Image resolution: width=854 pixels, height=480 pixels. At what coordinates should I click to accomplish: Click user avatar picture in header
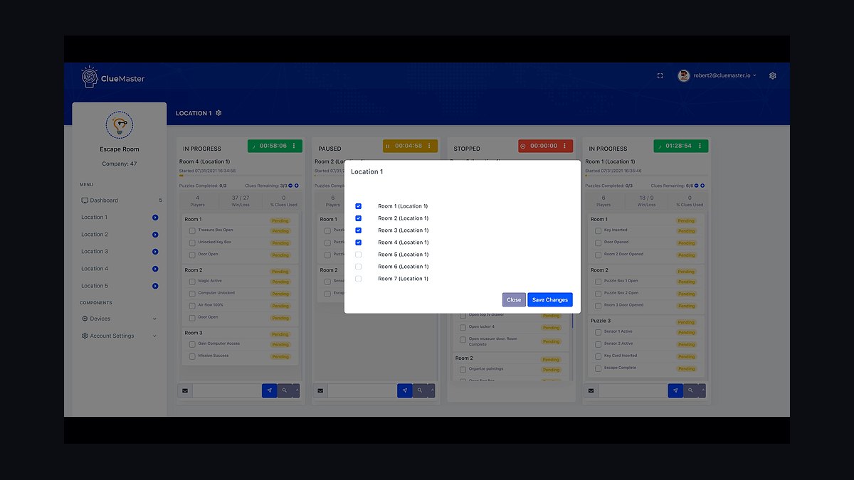(683, 75)
